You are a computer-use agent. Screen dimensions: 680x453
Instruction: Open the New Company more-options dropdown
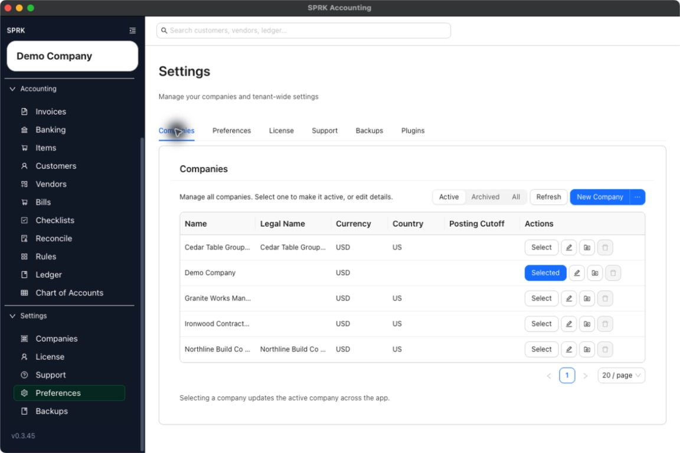click(x=637, y=197)
